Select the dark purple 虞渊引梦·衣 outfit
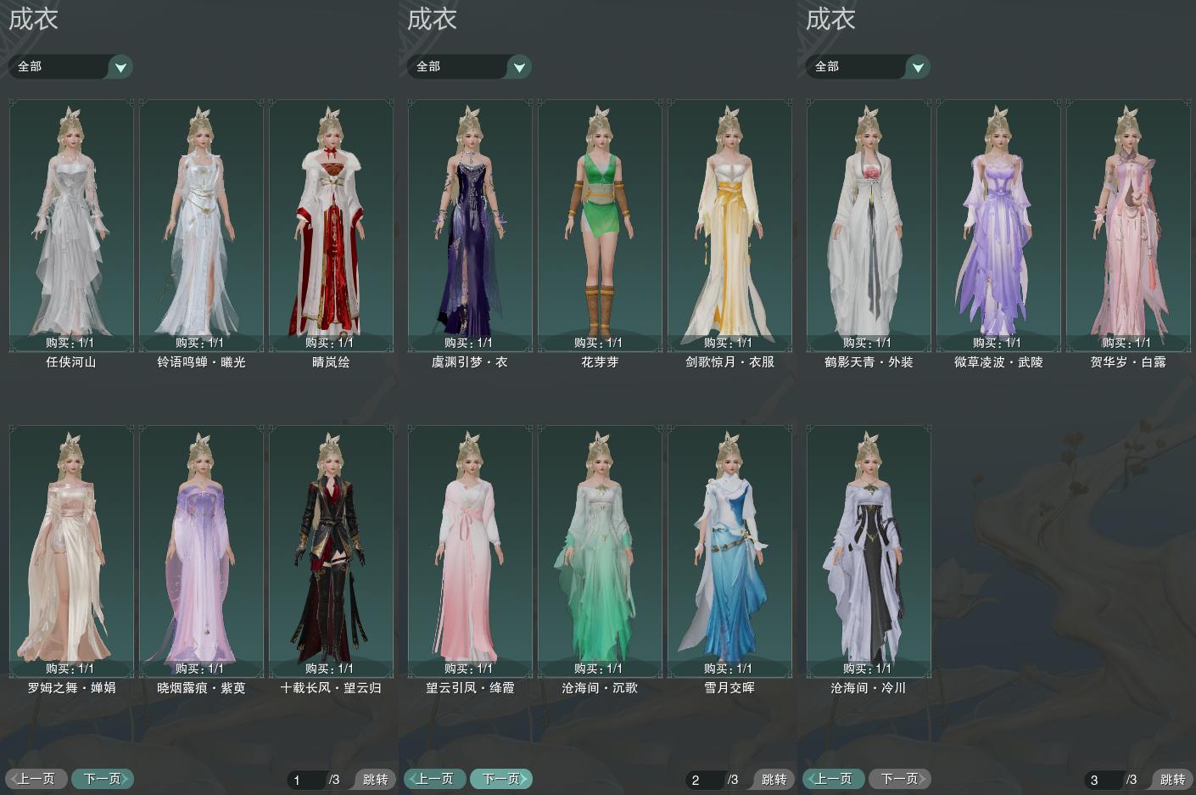1196x795 pixels. 470,225
